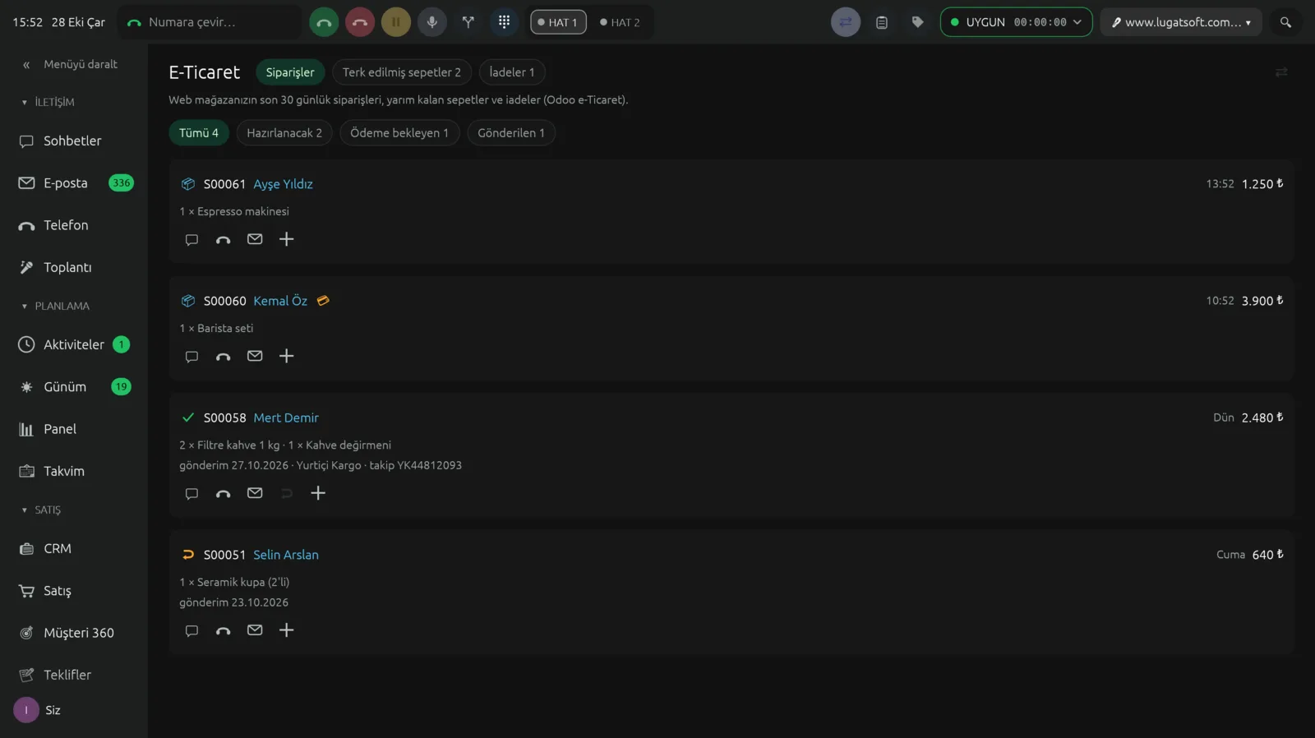Open the notes clipboard icon
Image resolution: width=1315 pixels, height=738 pixels.
[882, 22]
